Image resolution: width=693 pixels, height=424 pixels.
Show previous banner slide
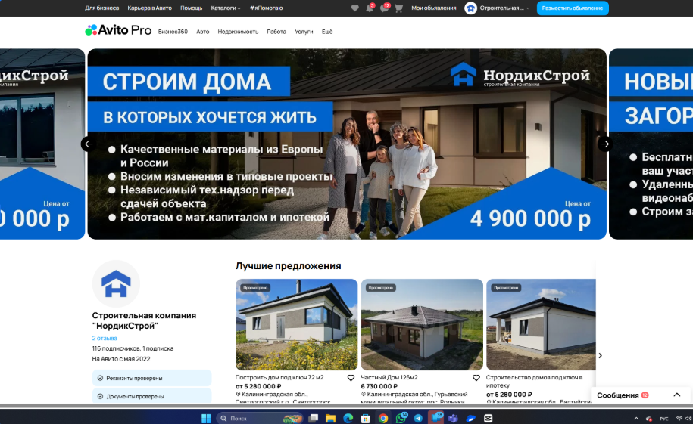(x=89, y=144)
